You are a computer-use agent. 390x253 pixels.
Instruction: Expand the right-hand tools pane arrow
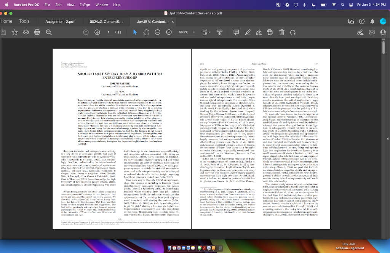pyautogui.click(x=387, y=139)
